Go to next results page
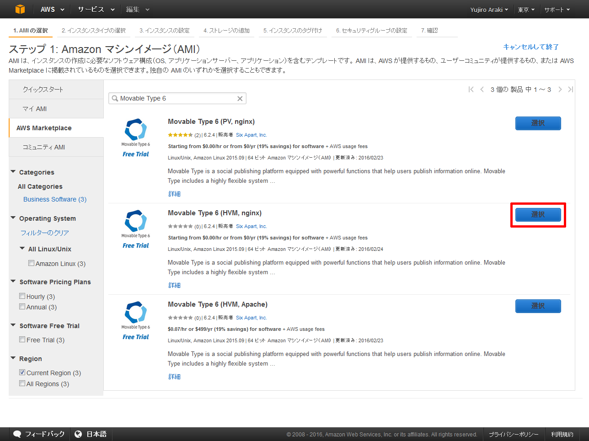589x441 pixels. pos(560,90)
